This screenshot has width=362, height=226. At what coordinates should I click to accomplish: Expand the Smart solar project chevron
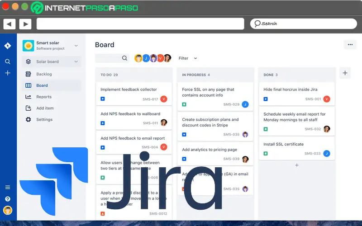pos(76,46)
